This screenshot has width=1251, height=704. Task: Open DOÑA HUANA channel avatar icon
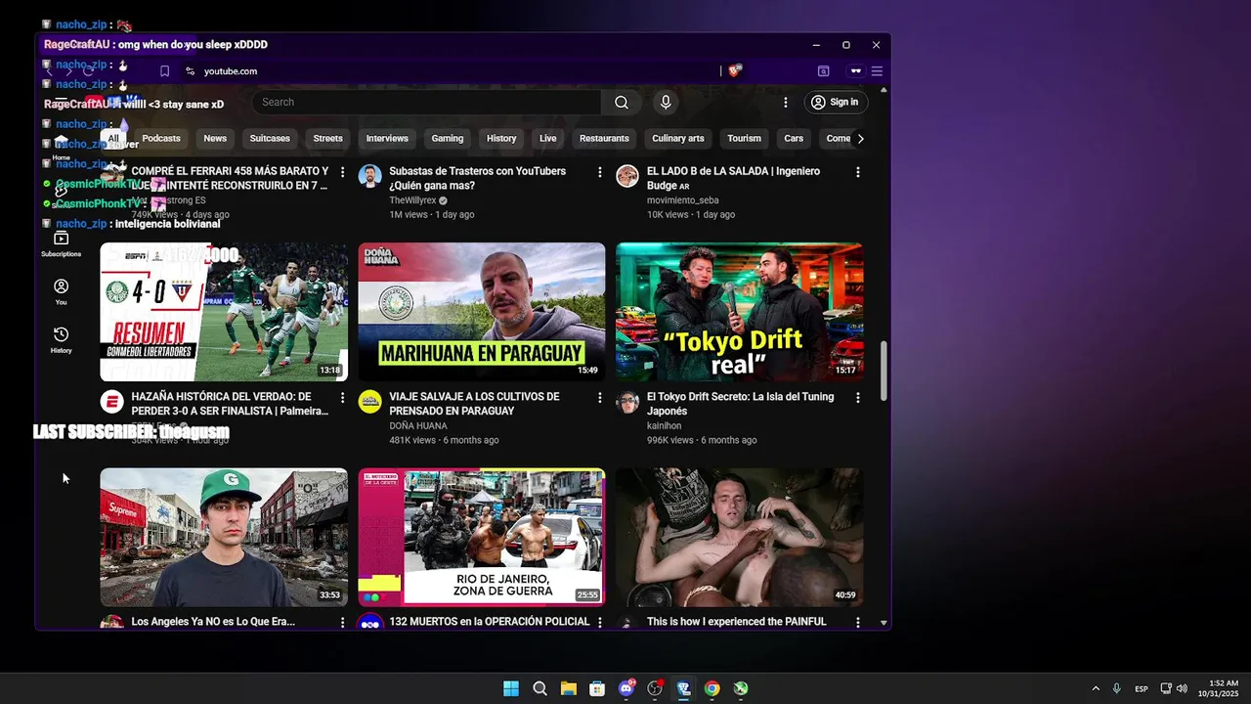pos(369,402)
